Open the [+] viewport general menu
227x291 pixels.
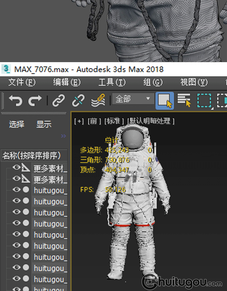pos(79,121)
